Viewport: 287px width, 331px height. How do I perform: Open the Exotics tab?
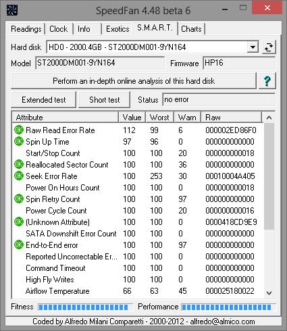coord(118,29)
